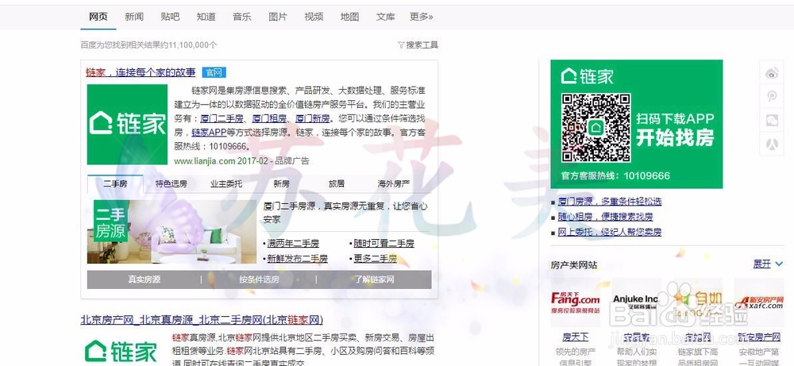794x366 pixels.
Task: Click the Pinterest-style share icon in sidebar
Action: pos(772,96)
